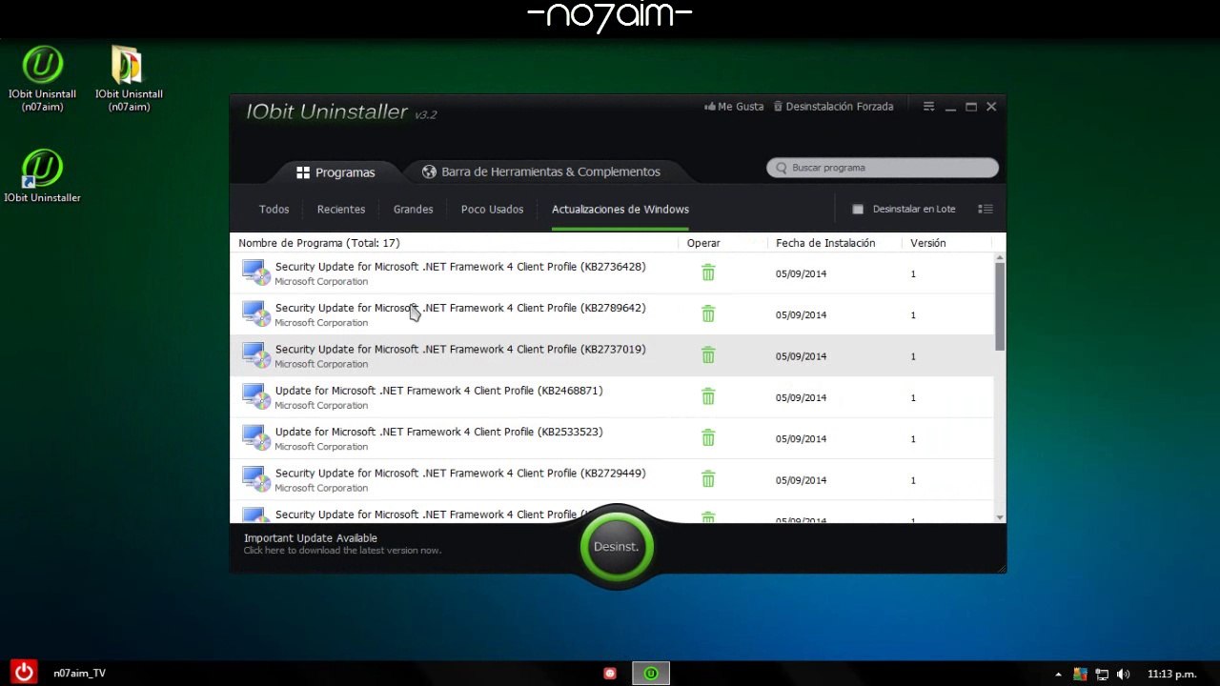Select the Grandes filter tab
The width and height of the screenshot is (1220, 686).
coord(414,210)
